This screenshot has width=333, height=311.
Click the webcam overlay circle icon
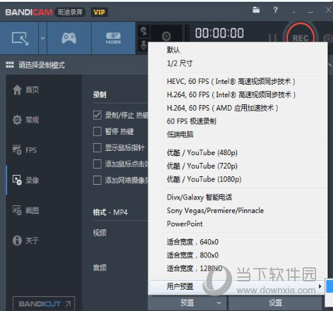pos(166,36)
